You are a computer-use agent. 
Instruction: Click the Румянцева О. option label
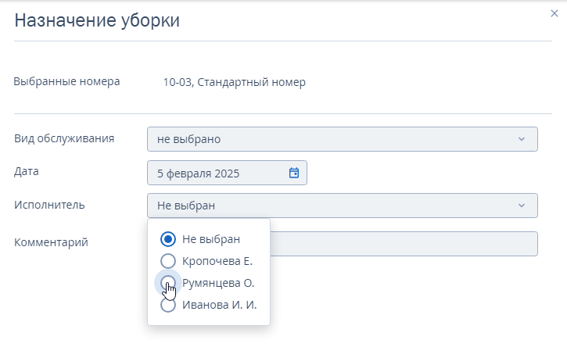click(218, 283)
